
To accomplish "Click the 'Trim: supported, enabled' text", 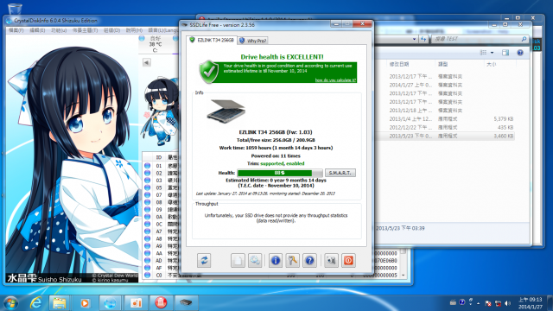I will 276,163.
